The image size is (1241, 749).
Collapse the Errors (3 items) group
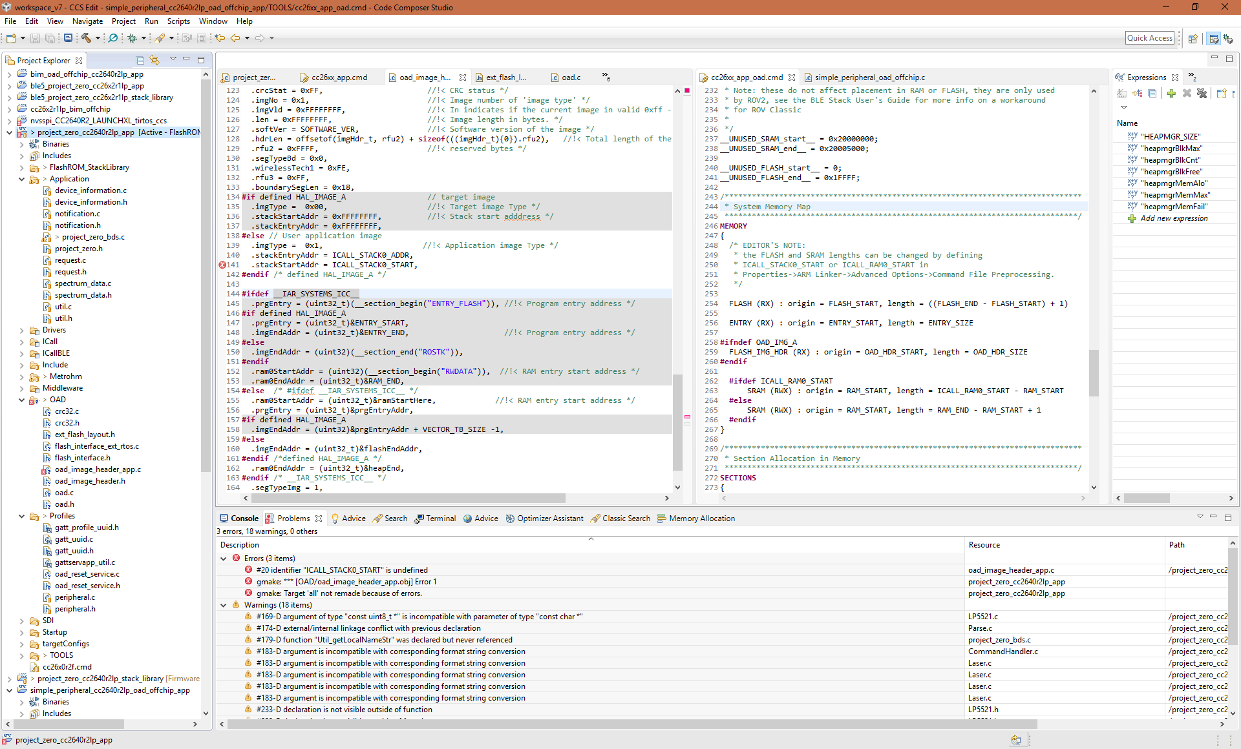pyautogui.click(x=224, y=559)
